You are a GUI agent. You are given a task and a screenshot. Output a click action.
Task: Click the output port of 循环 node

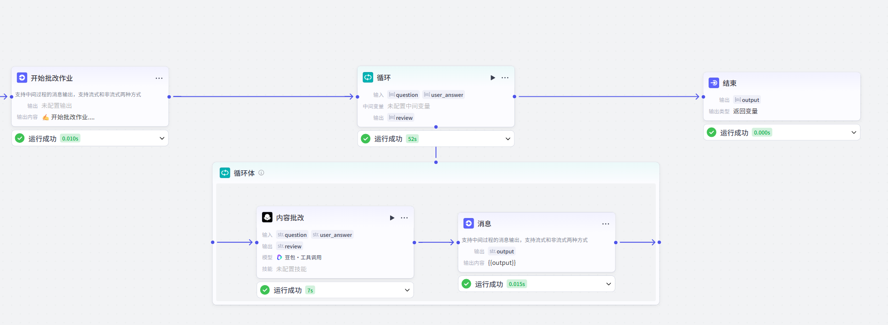(514, 96)
